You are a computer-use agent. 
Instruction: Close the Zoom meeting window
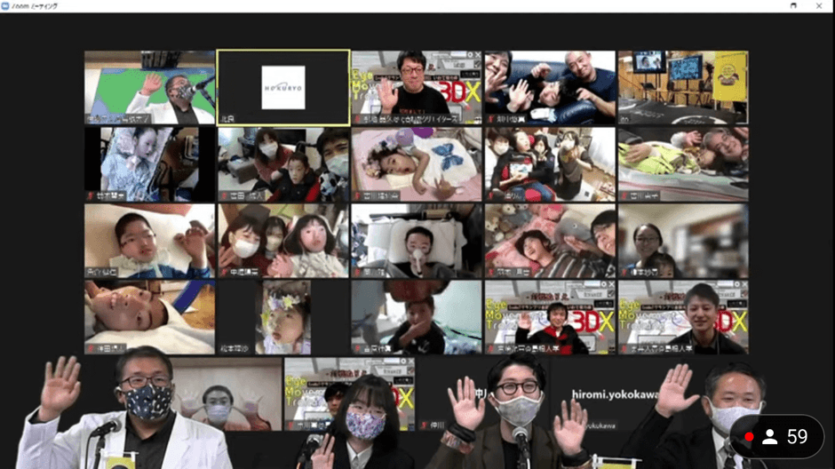coord(823,5)
